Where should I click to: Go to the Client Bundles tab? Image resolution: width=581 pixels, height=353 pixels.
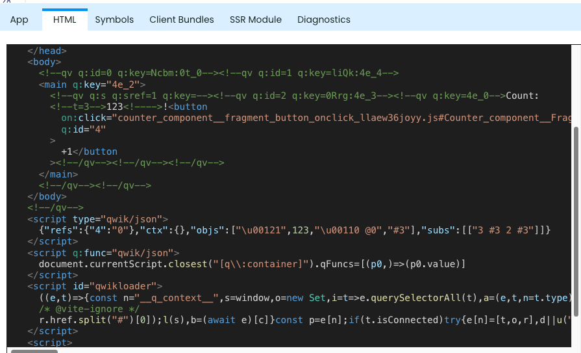coord(181,20)
